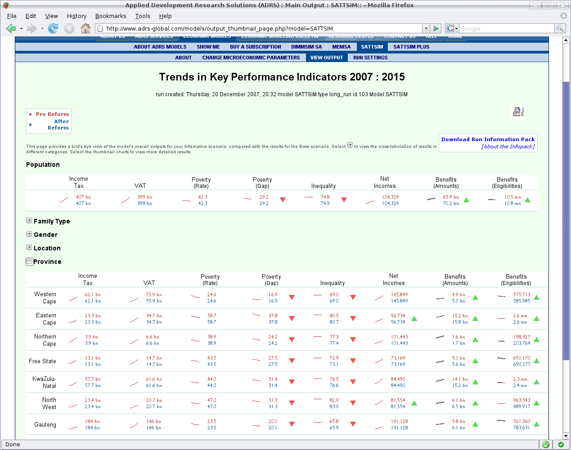Viewport: 571px width, 450px height.
Task: Collapse the Province section
Action: point(29,261)
